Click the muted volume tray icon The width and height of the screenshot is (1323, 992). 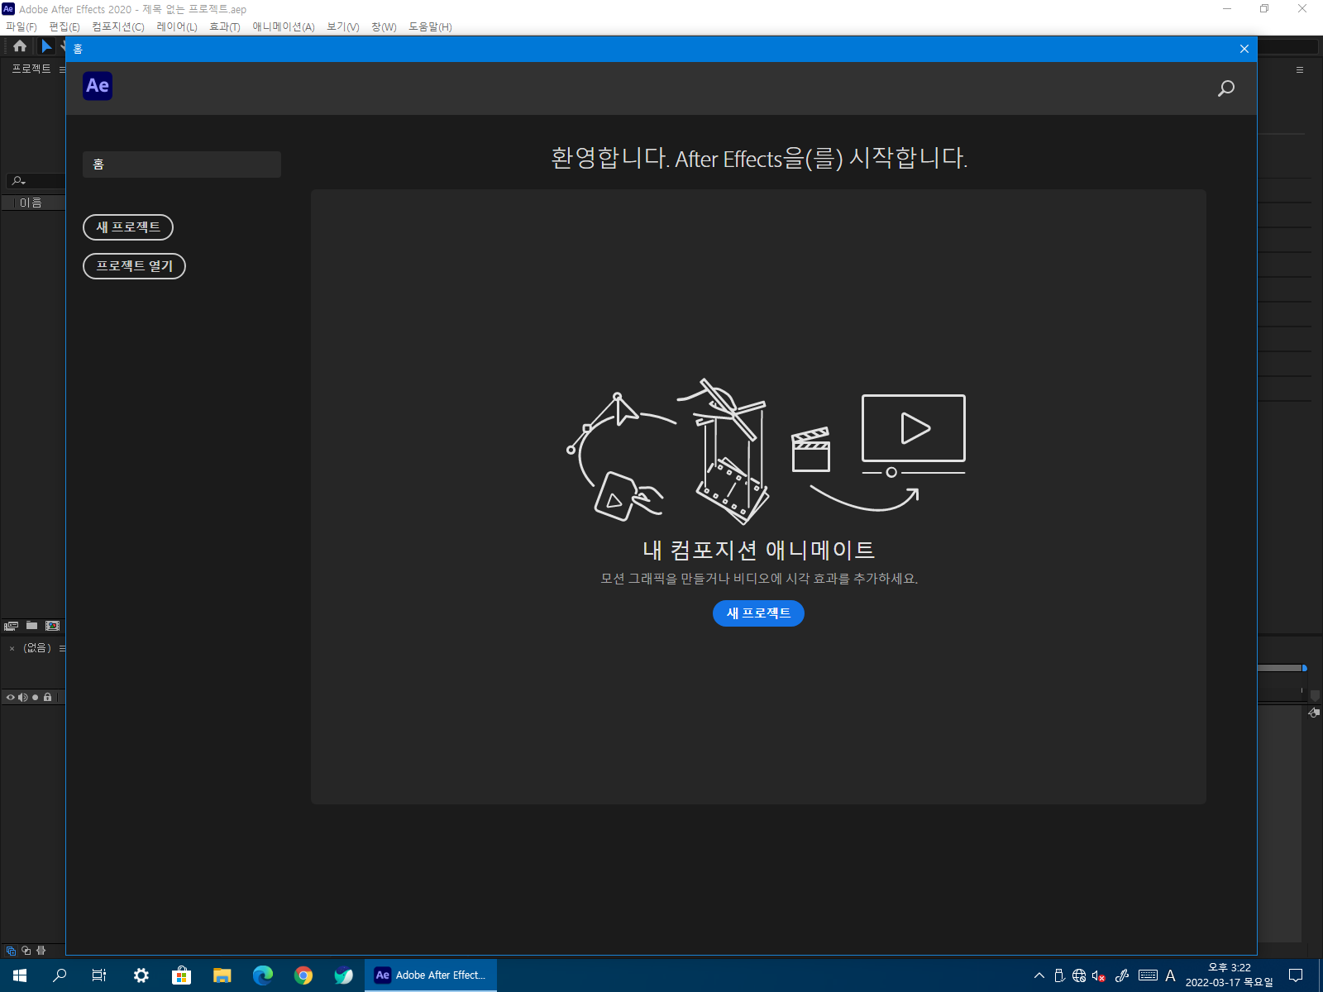(x=1099, y=975)
